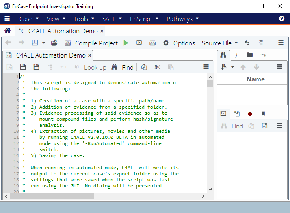Open the Tools menu
This screenshot has width=290, height=213.
(x=84, y=19)
